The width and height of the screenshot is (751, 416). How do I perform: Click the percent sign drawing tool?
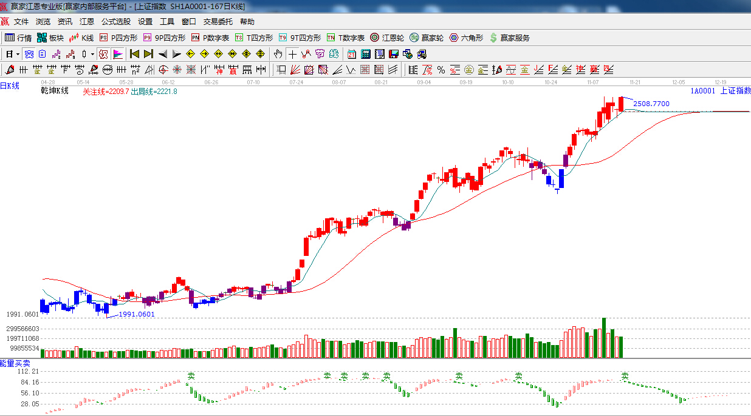[441, 70]
